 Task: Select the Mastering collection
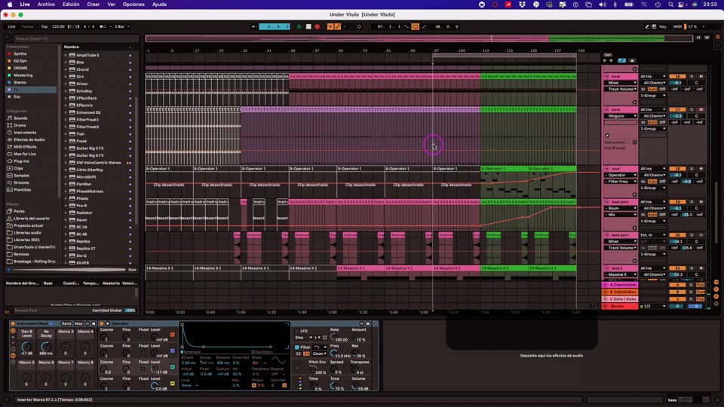coord(23,75)
